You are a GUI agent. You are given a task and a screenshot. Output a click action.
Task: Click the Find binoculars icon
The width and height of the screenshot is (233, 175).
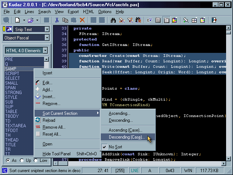click(113, 20)
